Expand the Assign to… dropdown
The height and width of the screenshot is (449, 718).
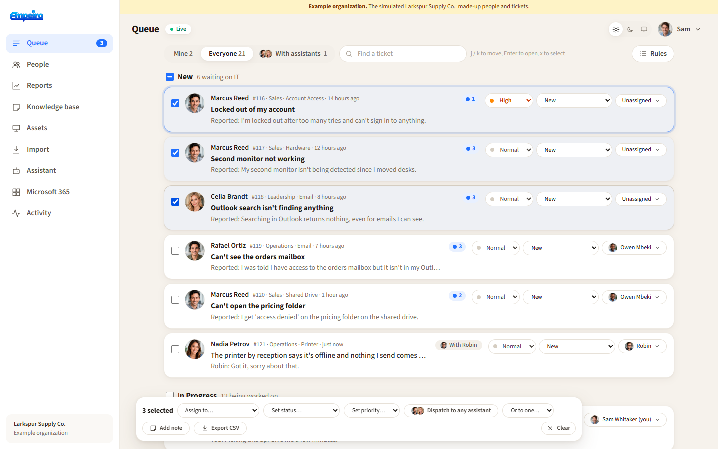click(218, 411)
